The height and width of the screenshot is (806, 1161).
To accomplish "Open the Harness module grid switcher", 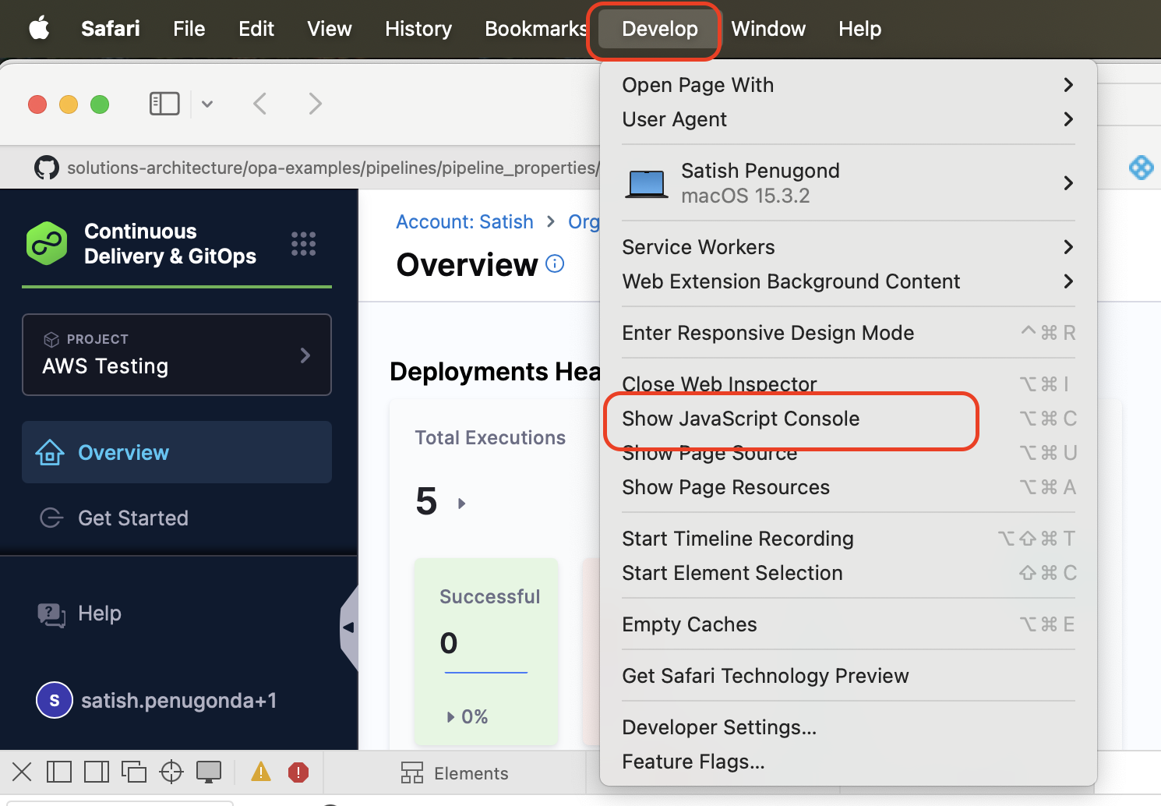I will click(303, 244).
